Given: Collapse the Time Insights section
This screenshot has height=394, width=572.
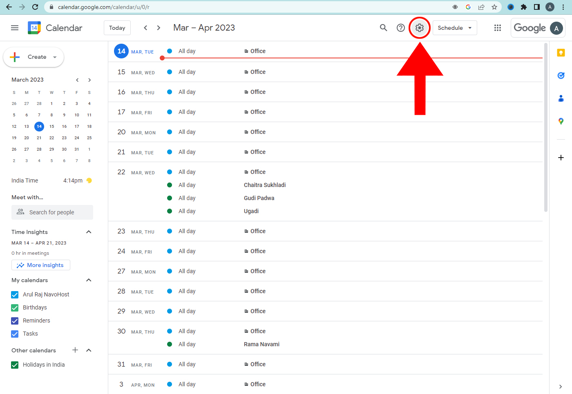Looking at the screenshot, I should 89,232.
